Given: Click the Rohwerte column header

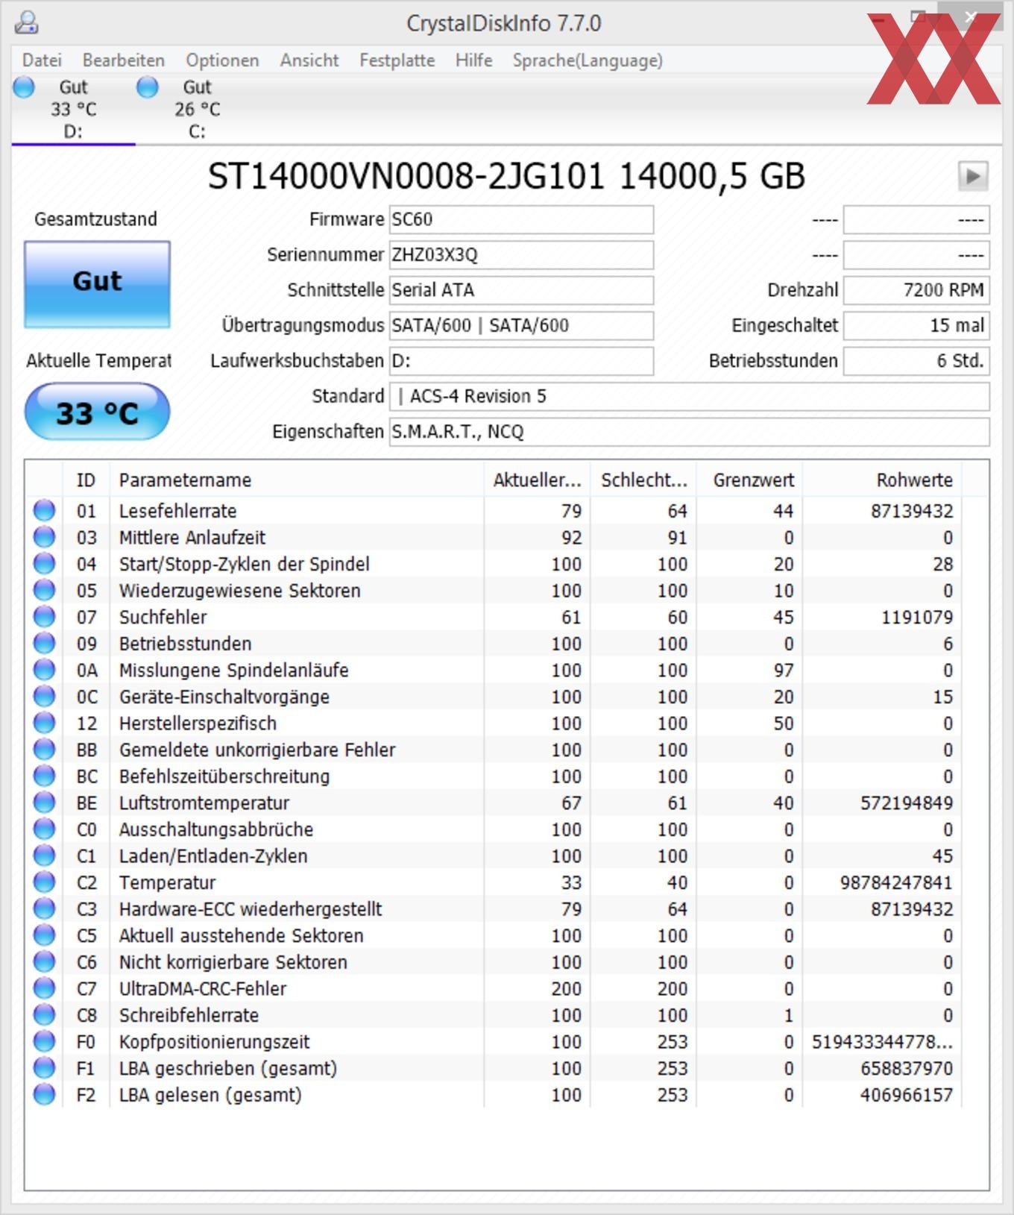Looking at the screenshot, I should (x=882, y=480).
